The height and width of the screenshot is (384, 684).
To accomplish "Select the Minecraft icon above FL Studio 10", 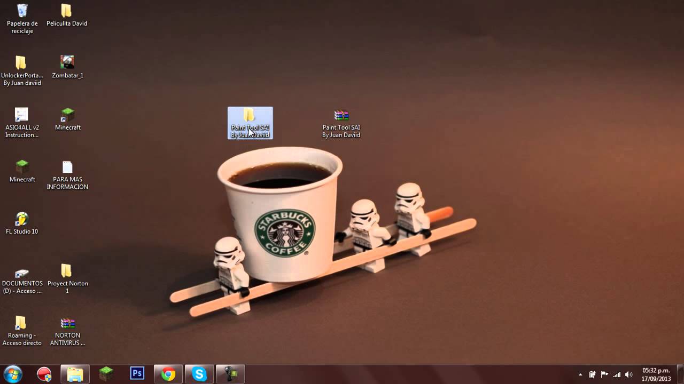I will click(x=22, y=171).
